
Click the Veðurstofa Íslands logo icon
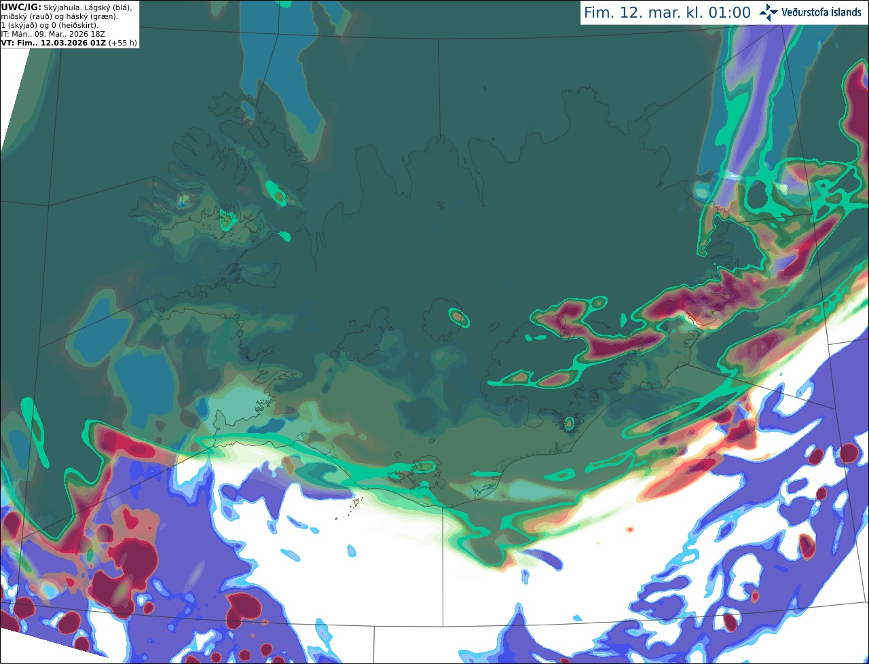pos(769,12)
